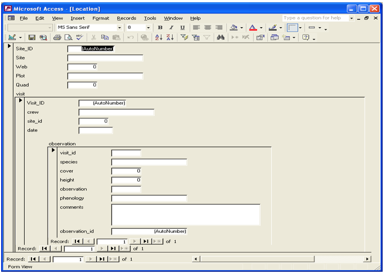The width and height of the screenshot is (386, 274).
Task: Sort records descending with Z-A icon
Action: tap(170, 37)
